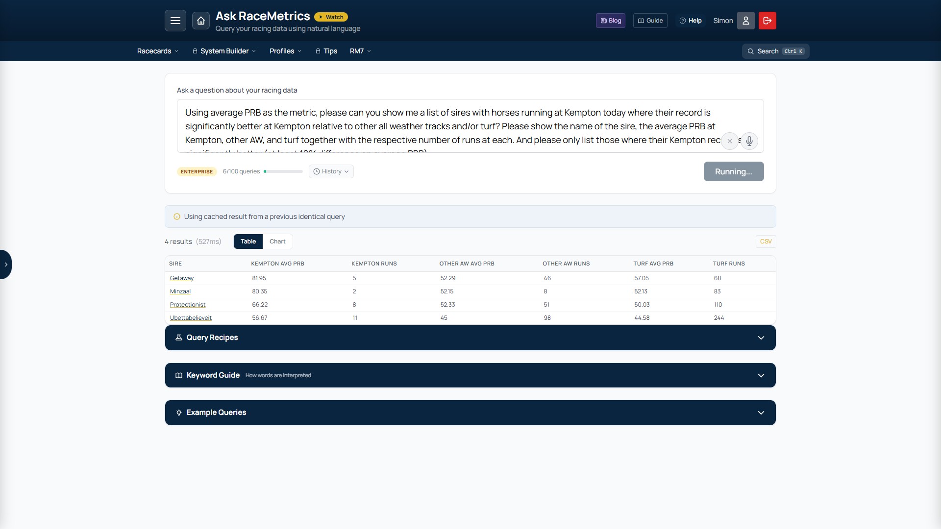Export results with the CSV button
Image resolution: width=941 pixels, height=529 pixels.
coord(766,241)
